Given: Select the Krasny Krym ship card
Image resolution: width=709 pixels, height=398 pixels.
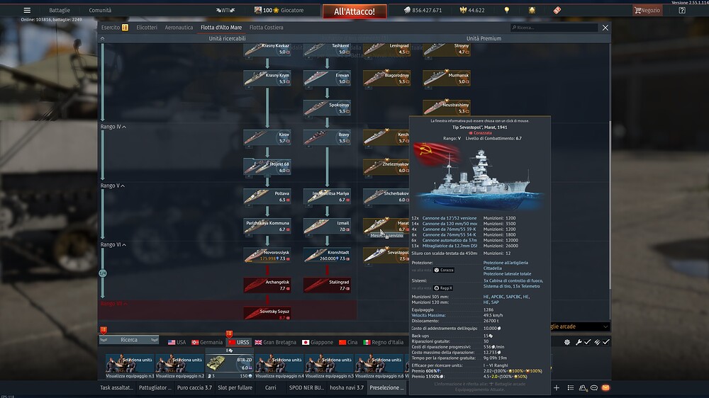Looking at the screenshot, I should [267, 78].
